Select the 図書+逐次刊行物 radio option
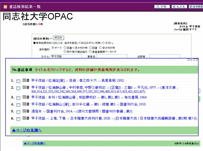The image size is (203, 151). 65,48
